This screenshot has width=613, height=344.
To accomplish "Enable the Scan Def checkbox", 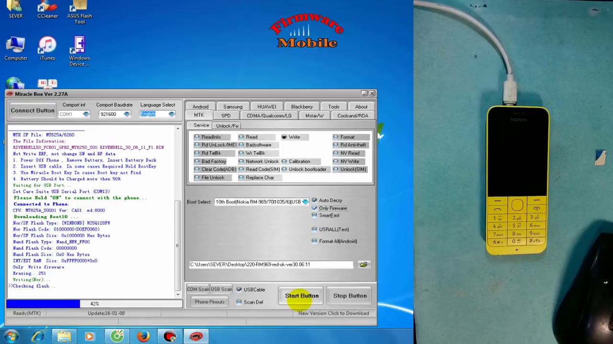I will click(239, 302).
